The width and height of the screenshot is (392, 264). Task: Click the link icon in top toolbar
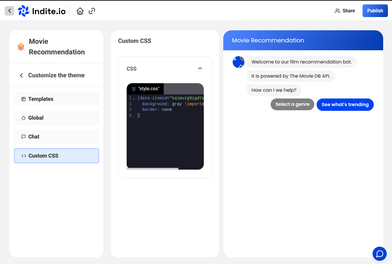pyautogui.click(x=92, y=11)
